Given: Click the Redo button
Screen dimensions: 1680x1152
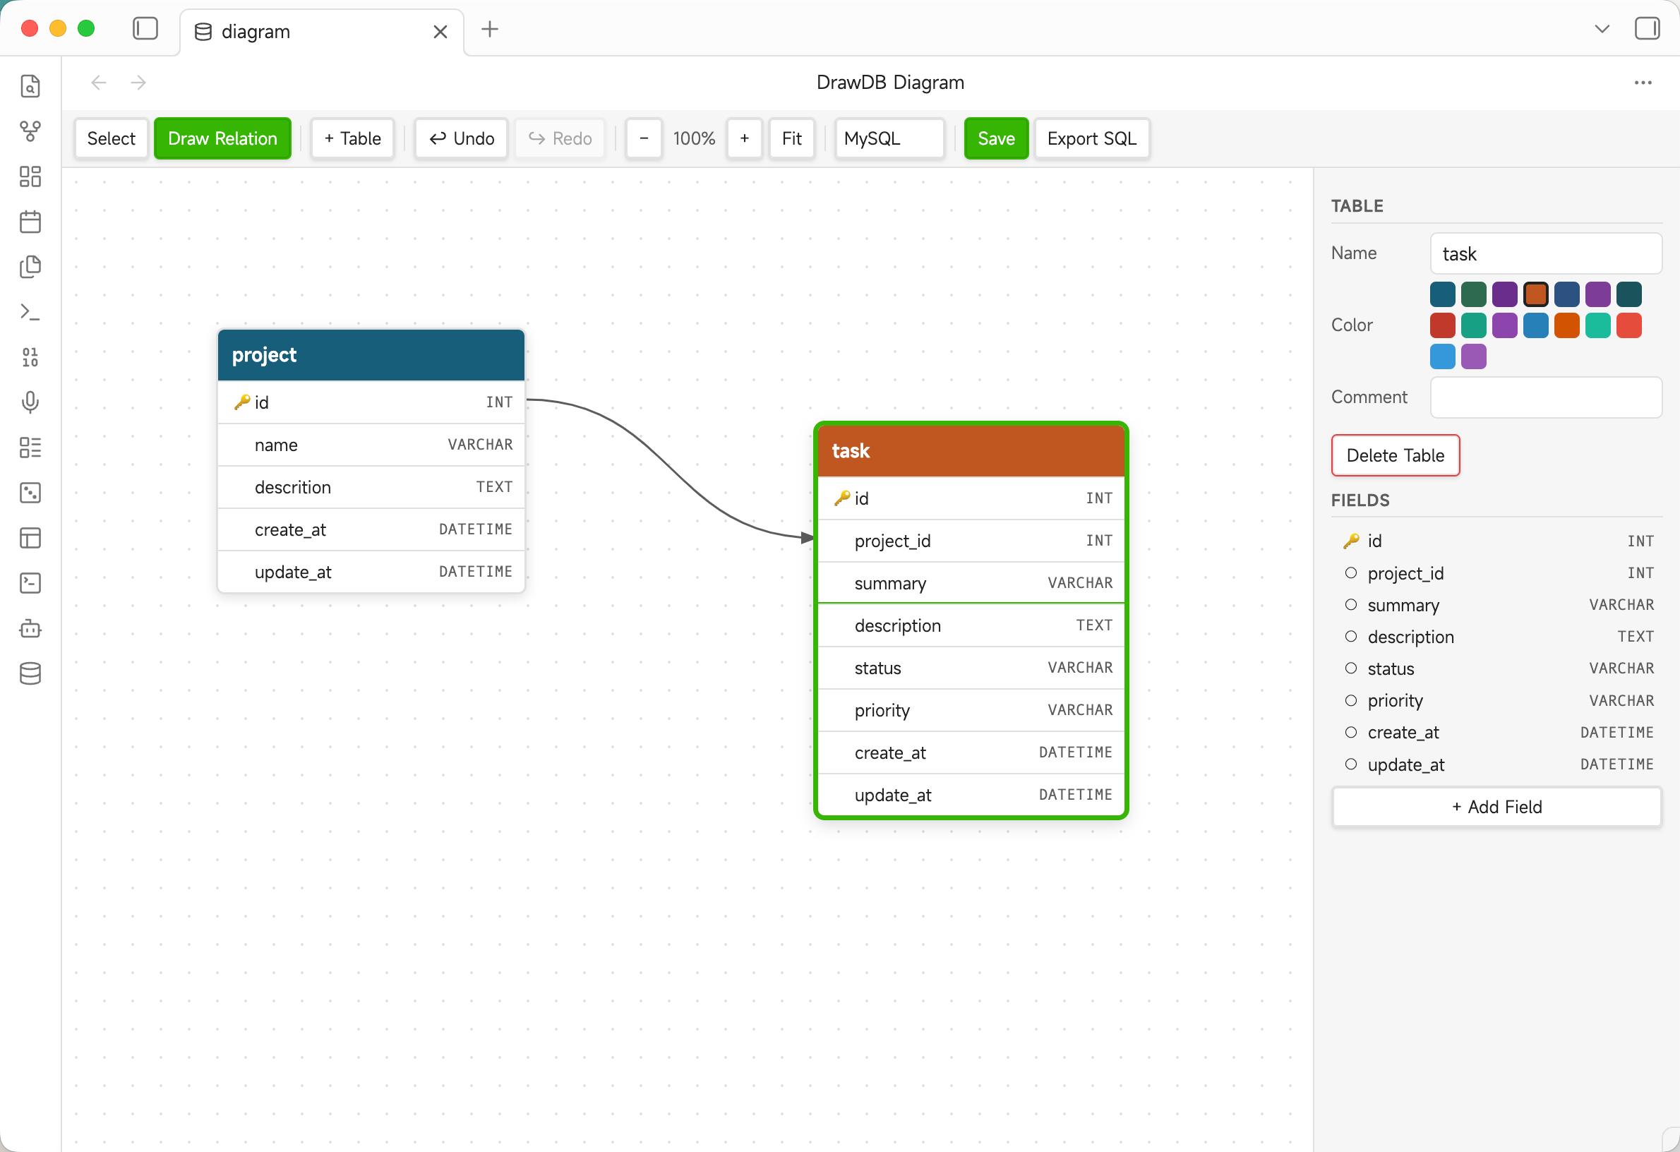Looking at the screenshot, I should 560,138.
